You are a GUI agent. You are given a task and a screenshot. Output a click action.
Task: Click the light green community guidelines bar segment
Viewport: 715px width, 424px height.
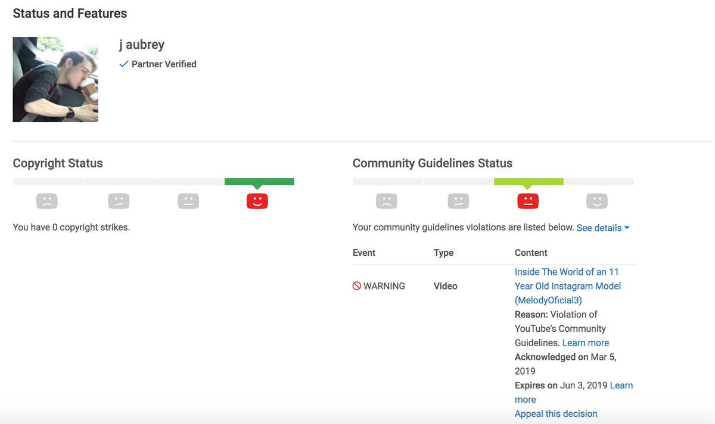[529, 181]
